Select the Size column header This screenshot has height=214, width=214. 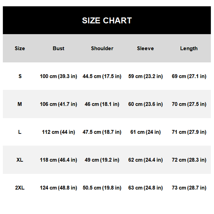(x=20, y=48)
